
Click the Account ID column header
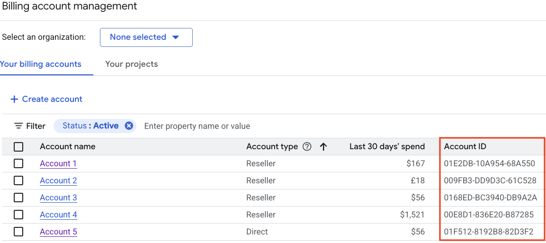point(465,147)
